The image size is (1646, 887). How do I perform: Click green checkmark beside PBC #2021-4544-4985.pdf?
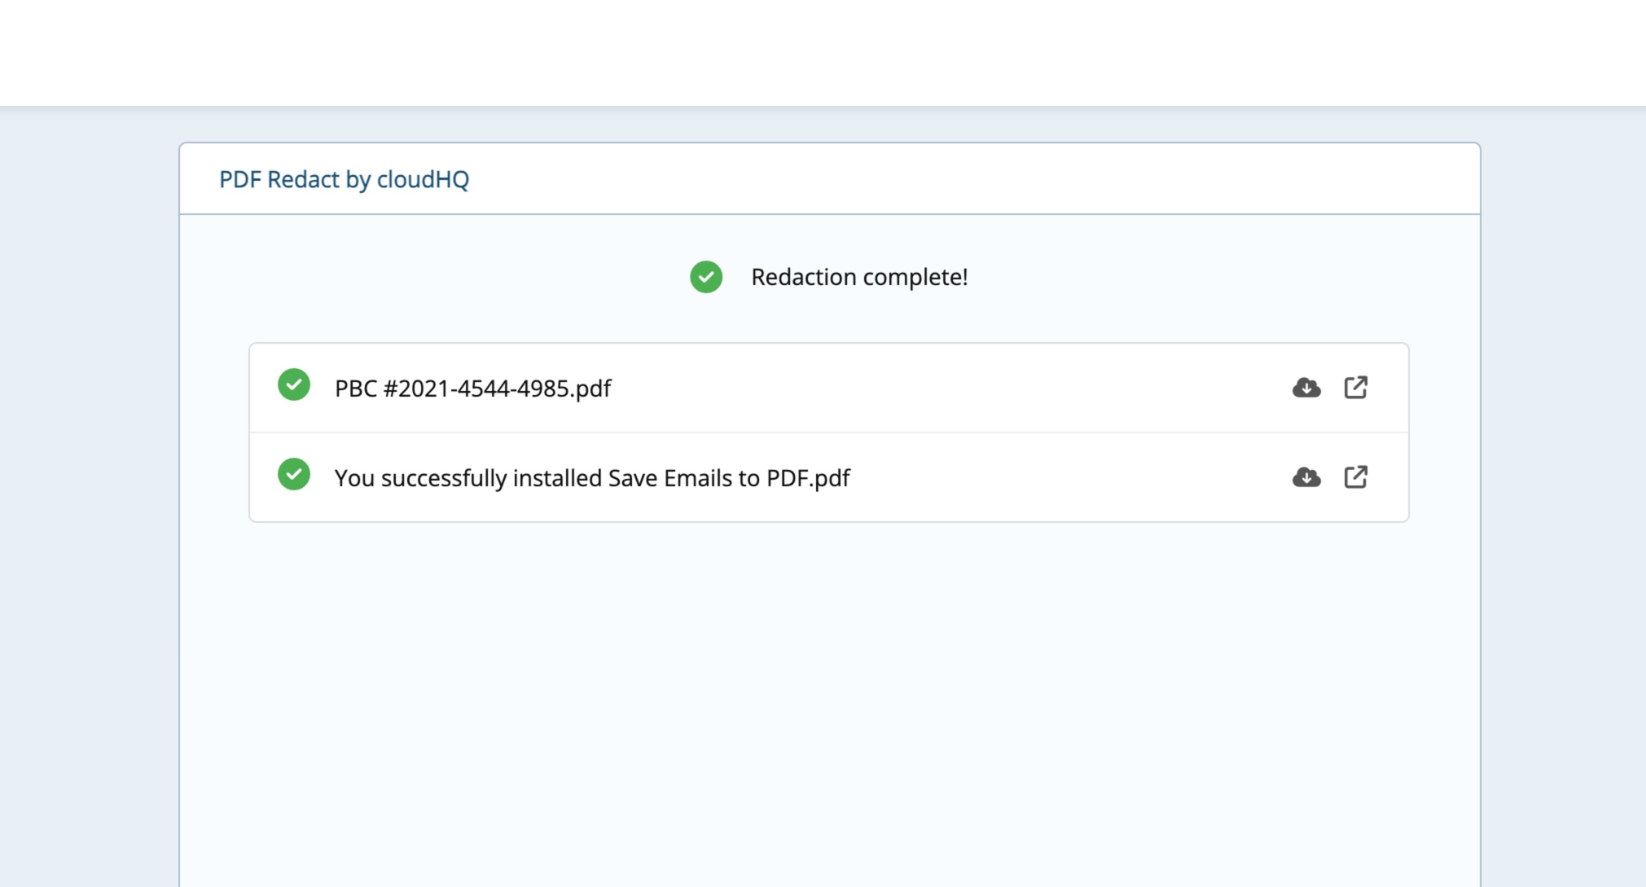(x=294, y=385)
